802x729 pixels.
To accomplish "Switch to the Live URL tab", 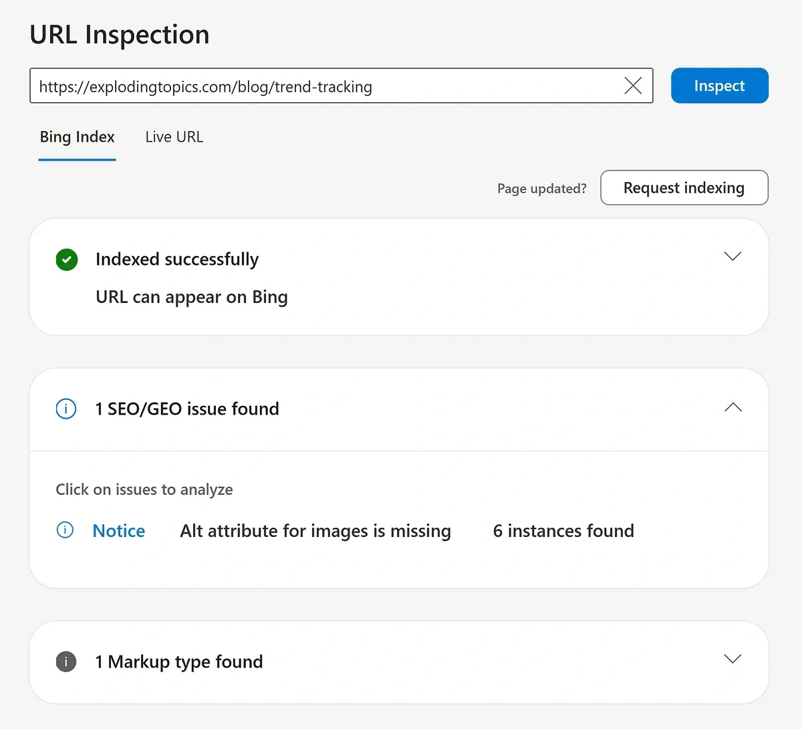I will point(174,136).
